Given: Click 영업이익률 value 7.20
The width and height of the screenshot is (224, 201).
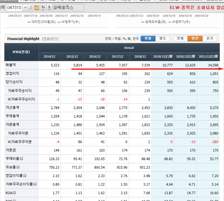Looking at the screenshot, I should [215, 176].
